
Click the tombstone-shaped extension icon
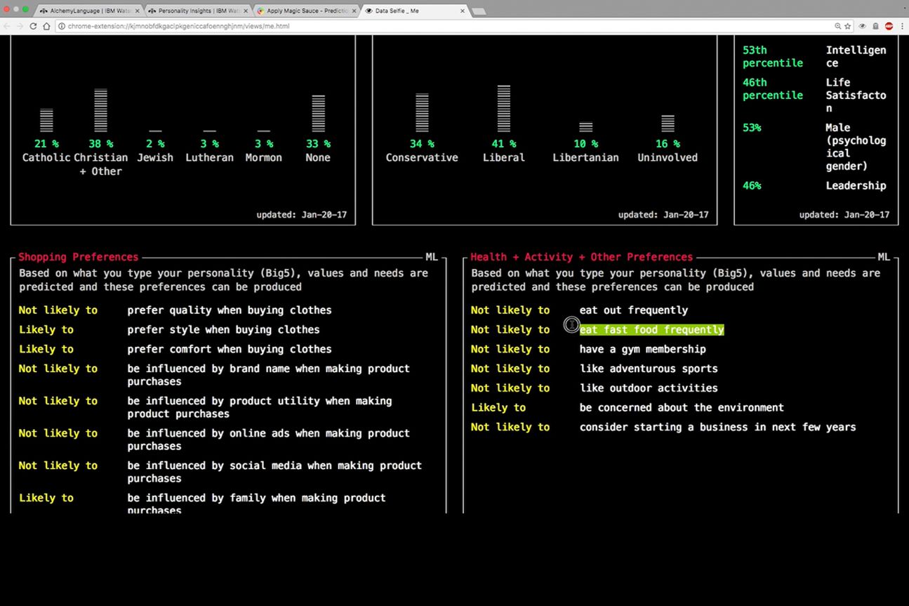(x=875, y=26)
